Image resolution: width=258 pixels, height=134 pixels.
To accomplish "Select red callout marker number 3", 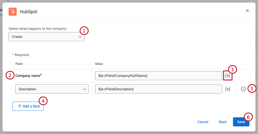I will pos(233,70).
